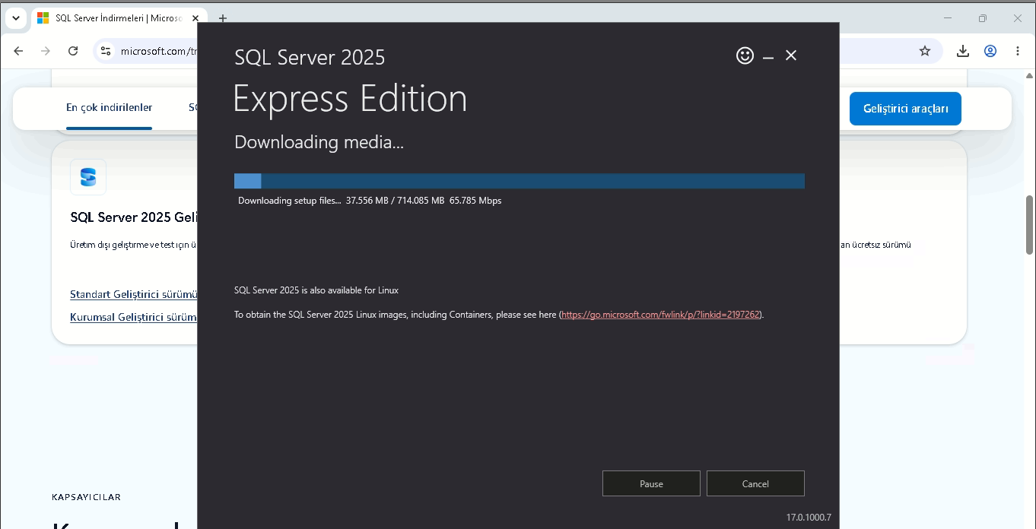Minimize the SQL Server installer window

coord(768,56)
